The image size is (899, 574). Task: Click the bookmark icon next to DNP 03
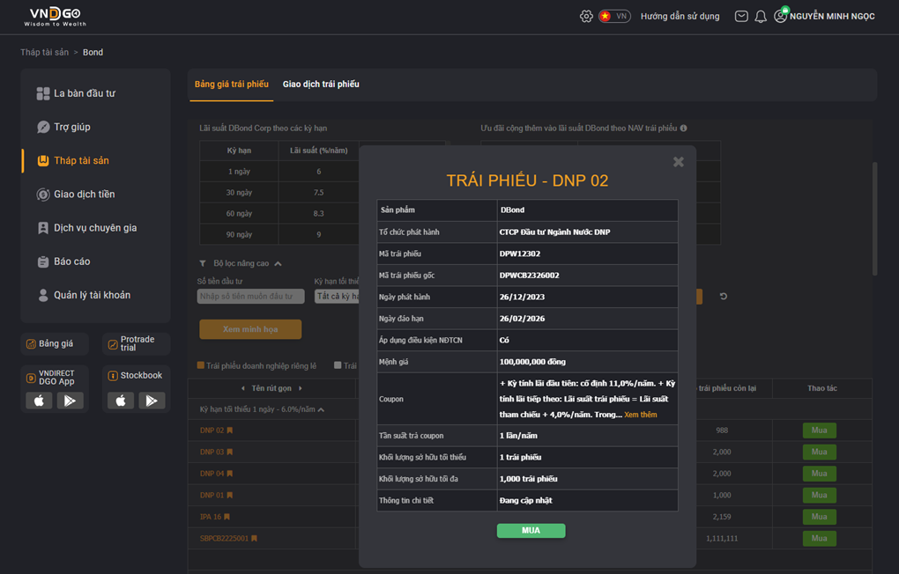coord(230,452)
